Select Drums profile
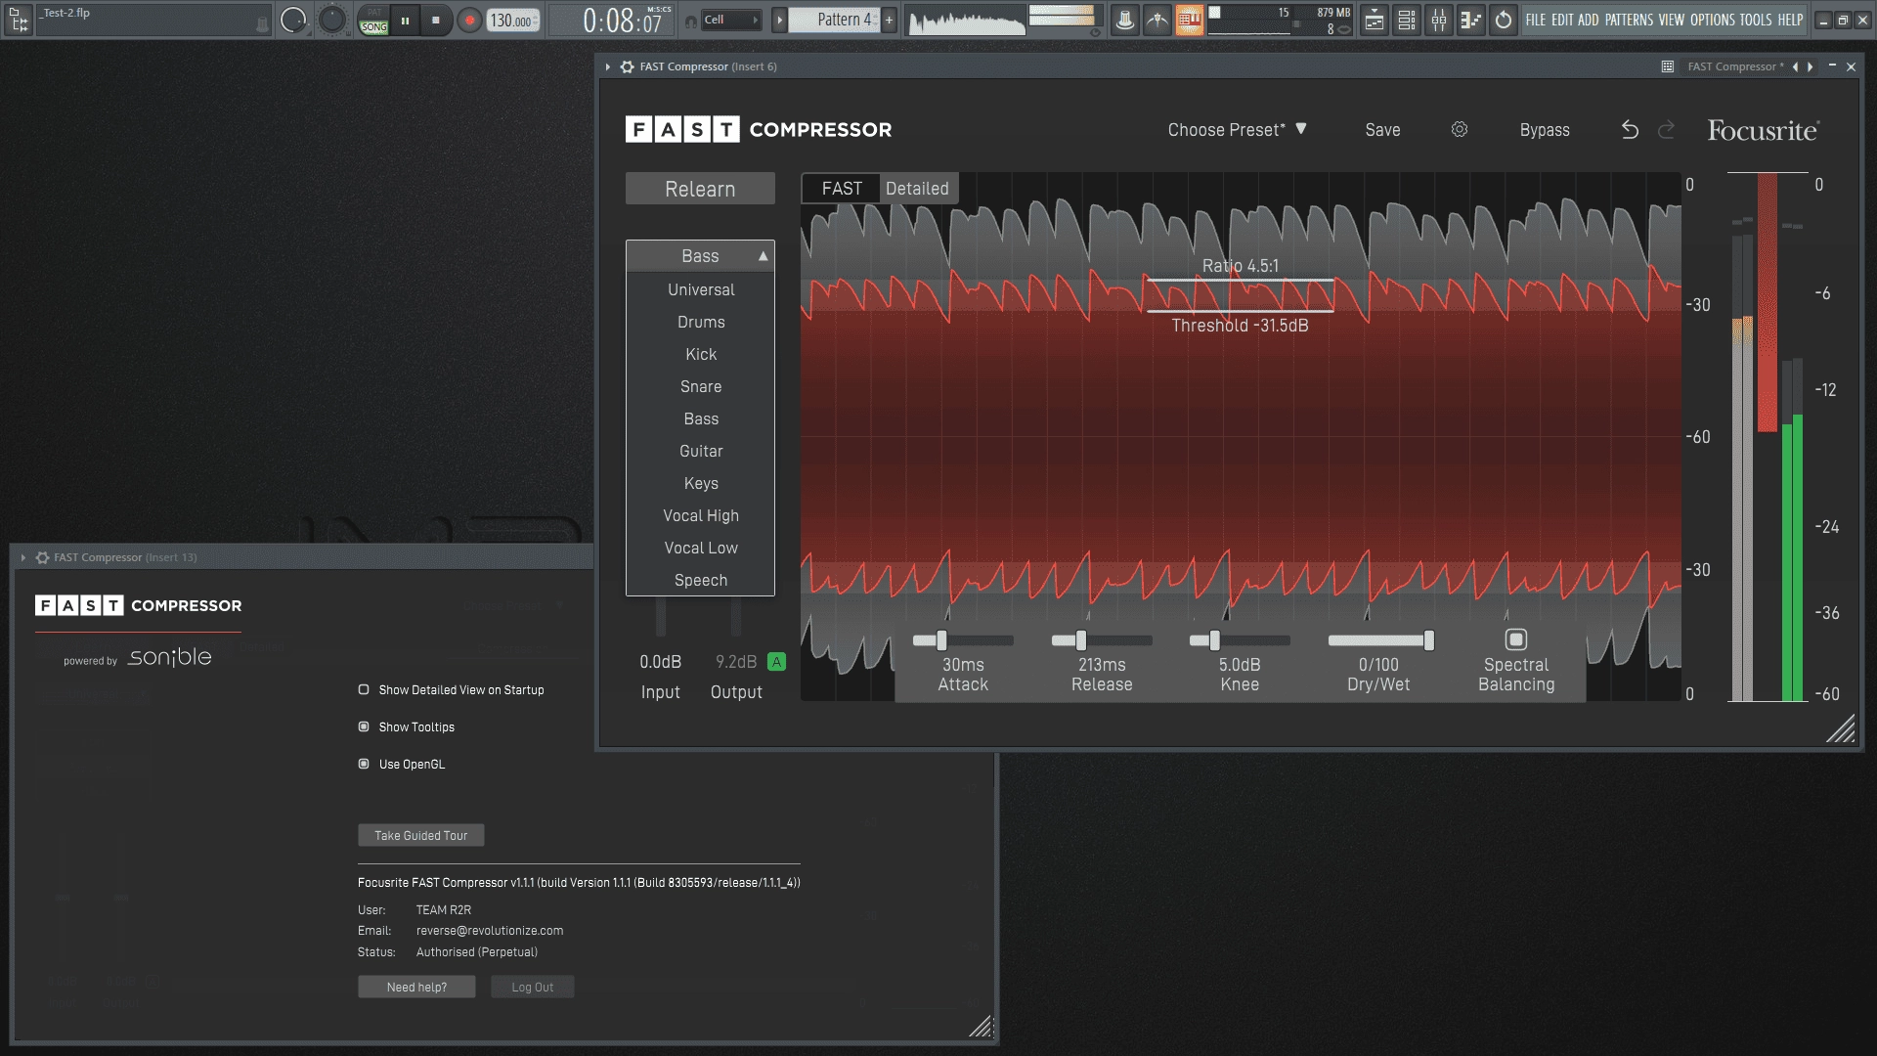The height and width of the screenshot is (1056, 1877). pos(701,322)
